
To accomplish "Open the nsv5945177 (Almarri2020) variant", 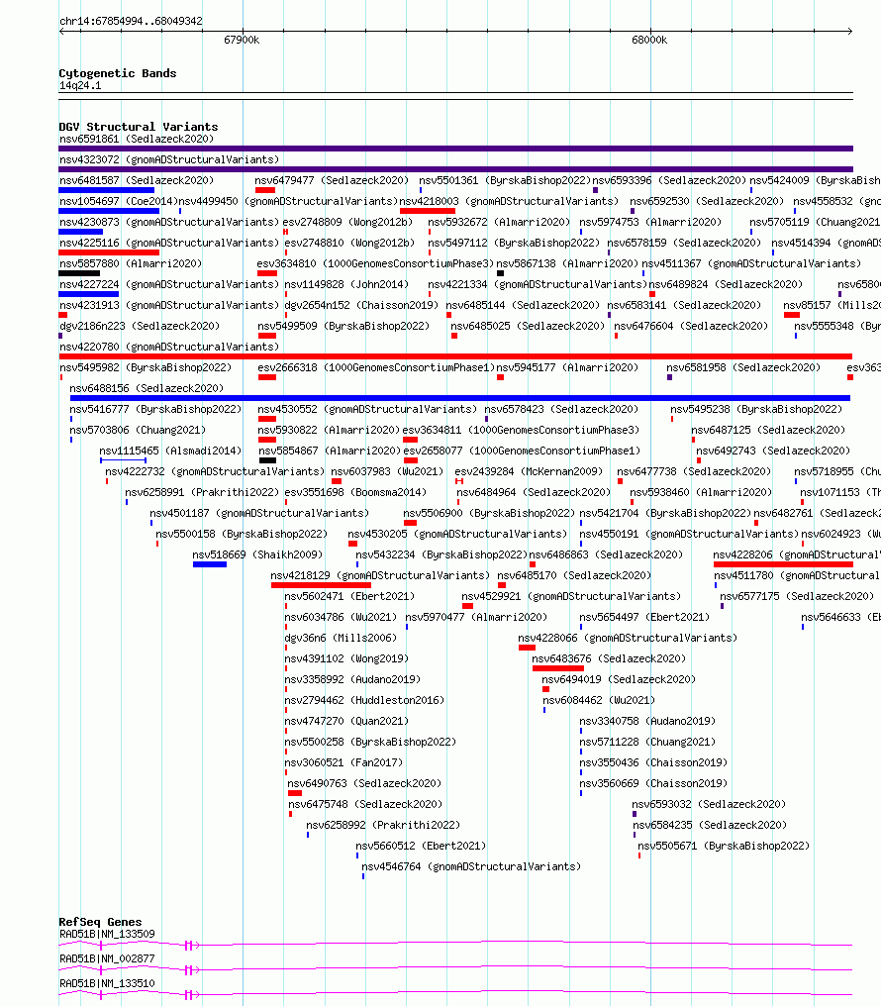I will coord(567,367).
